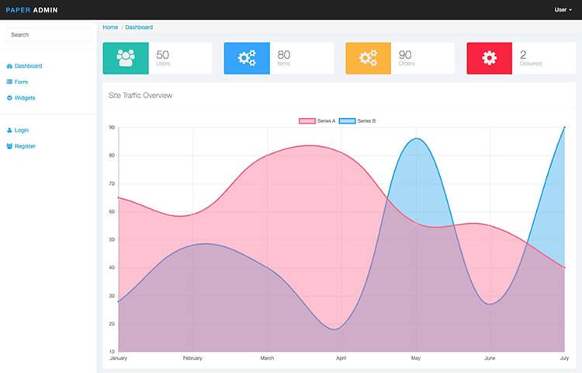Click the February axis label
The image size is (582, 373).
click(192, 358)
